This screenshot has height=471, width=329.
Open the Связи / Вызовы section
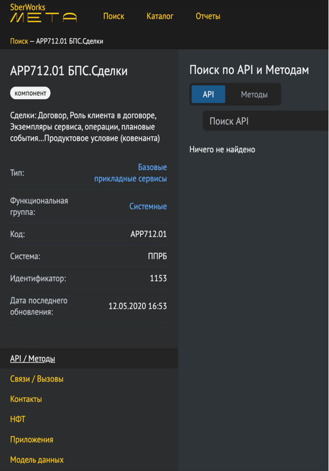coord(36,379)
